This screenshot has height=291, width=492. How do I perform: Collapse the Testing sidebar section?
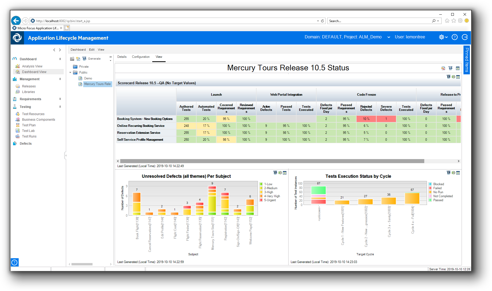tap(60, 107)
